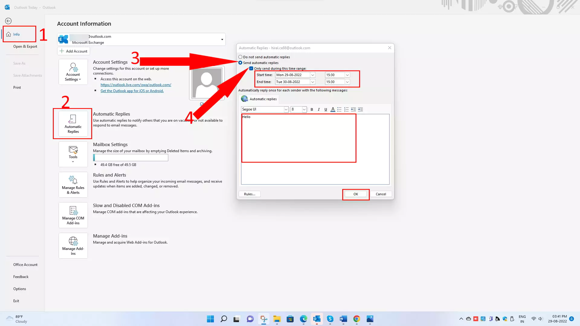Apply bulleted list in reply editor
The width and height of the screenshot is (580, 326).
(x=340, y=110)
